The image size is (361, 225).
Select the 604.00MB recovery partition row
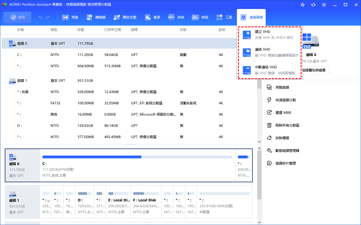(119, 66)
